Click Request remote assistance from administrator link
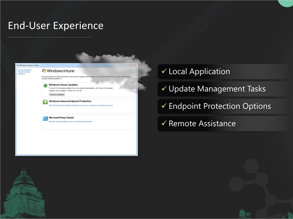Screen dimensions: 293x219 [70, 121]
